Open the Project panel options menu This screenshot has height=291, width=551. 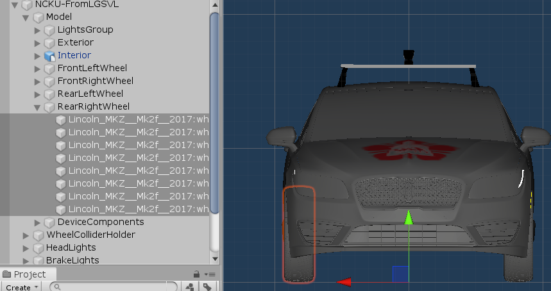pos(210,274)
